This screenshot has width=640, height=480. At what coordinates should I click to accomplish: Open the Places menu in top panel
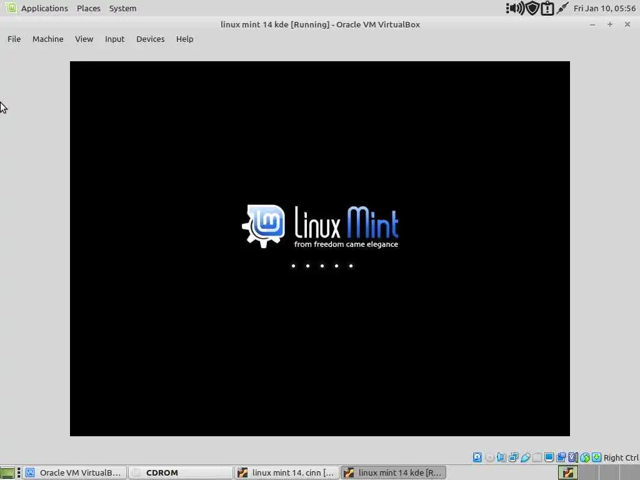coord(89,8)
